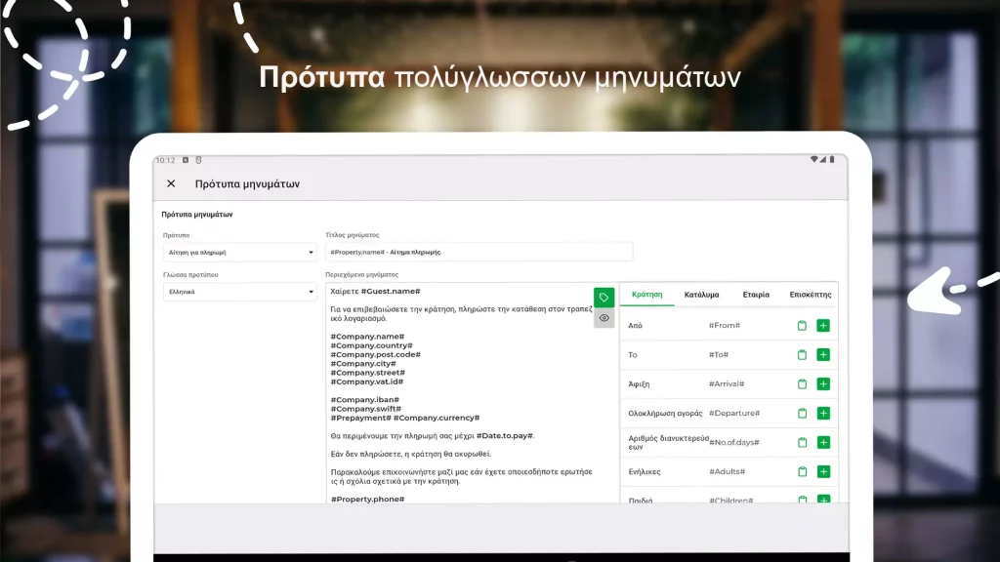Copy the #Adults# tag to clipboard
The height and width of the screenshot is (562, 1000).
(802, 471)
